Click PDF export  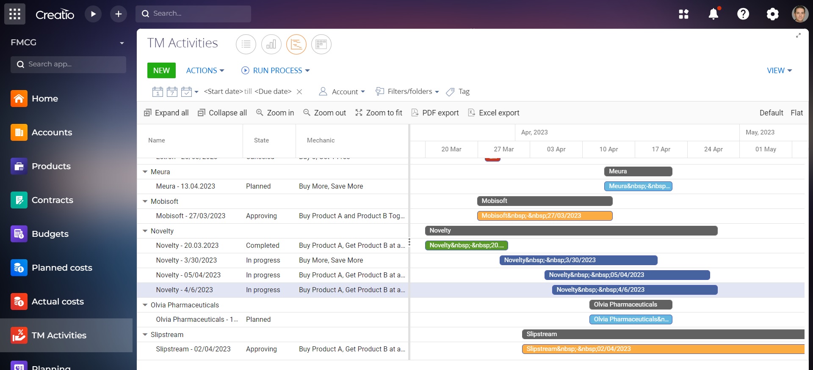(x=435, y=113)
